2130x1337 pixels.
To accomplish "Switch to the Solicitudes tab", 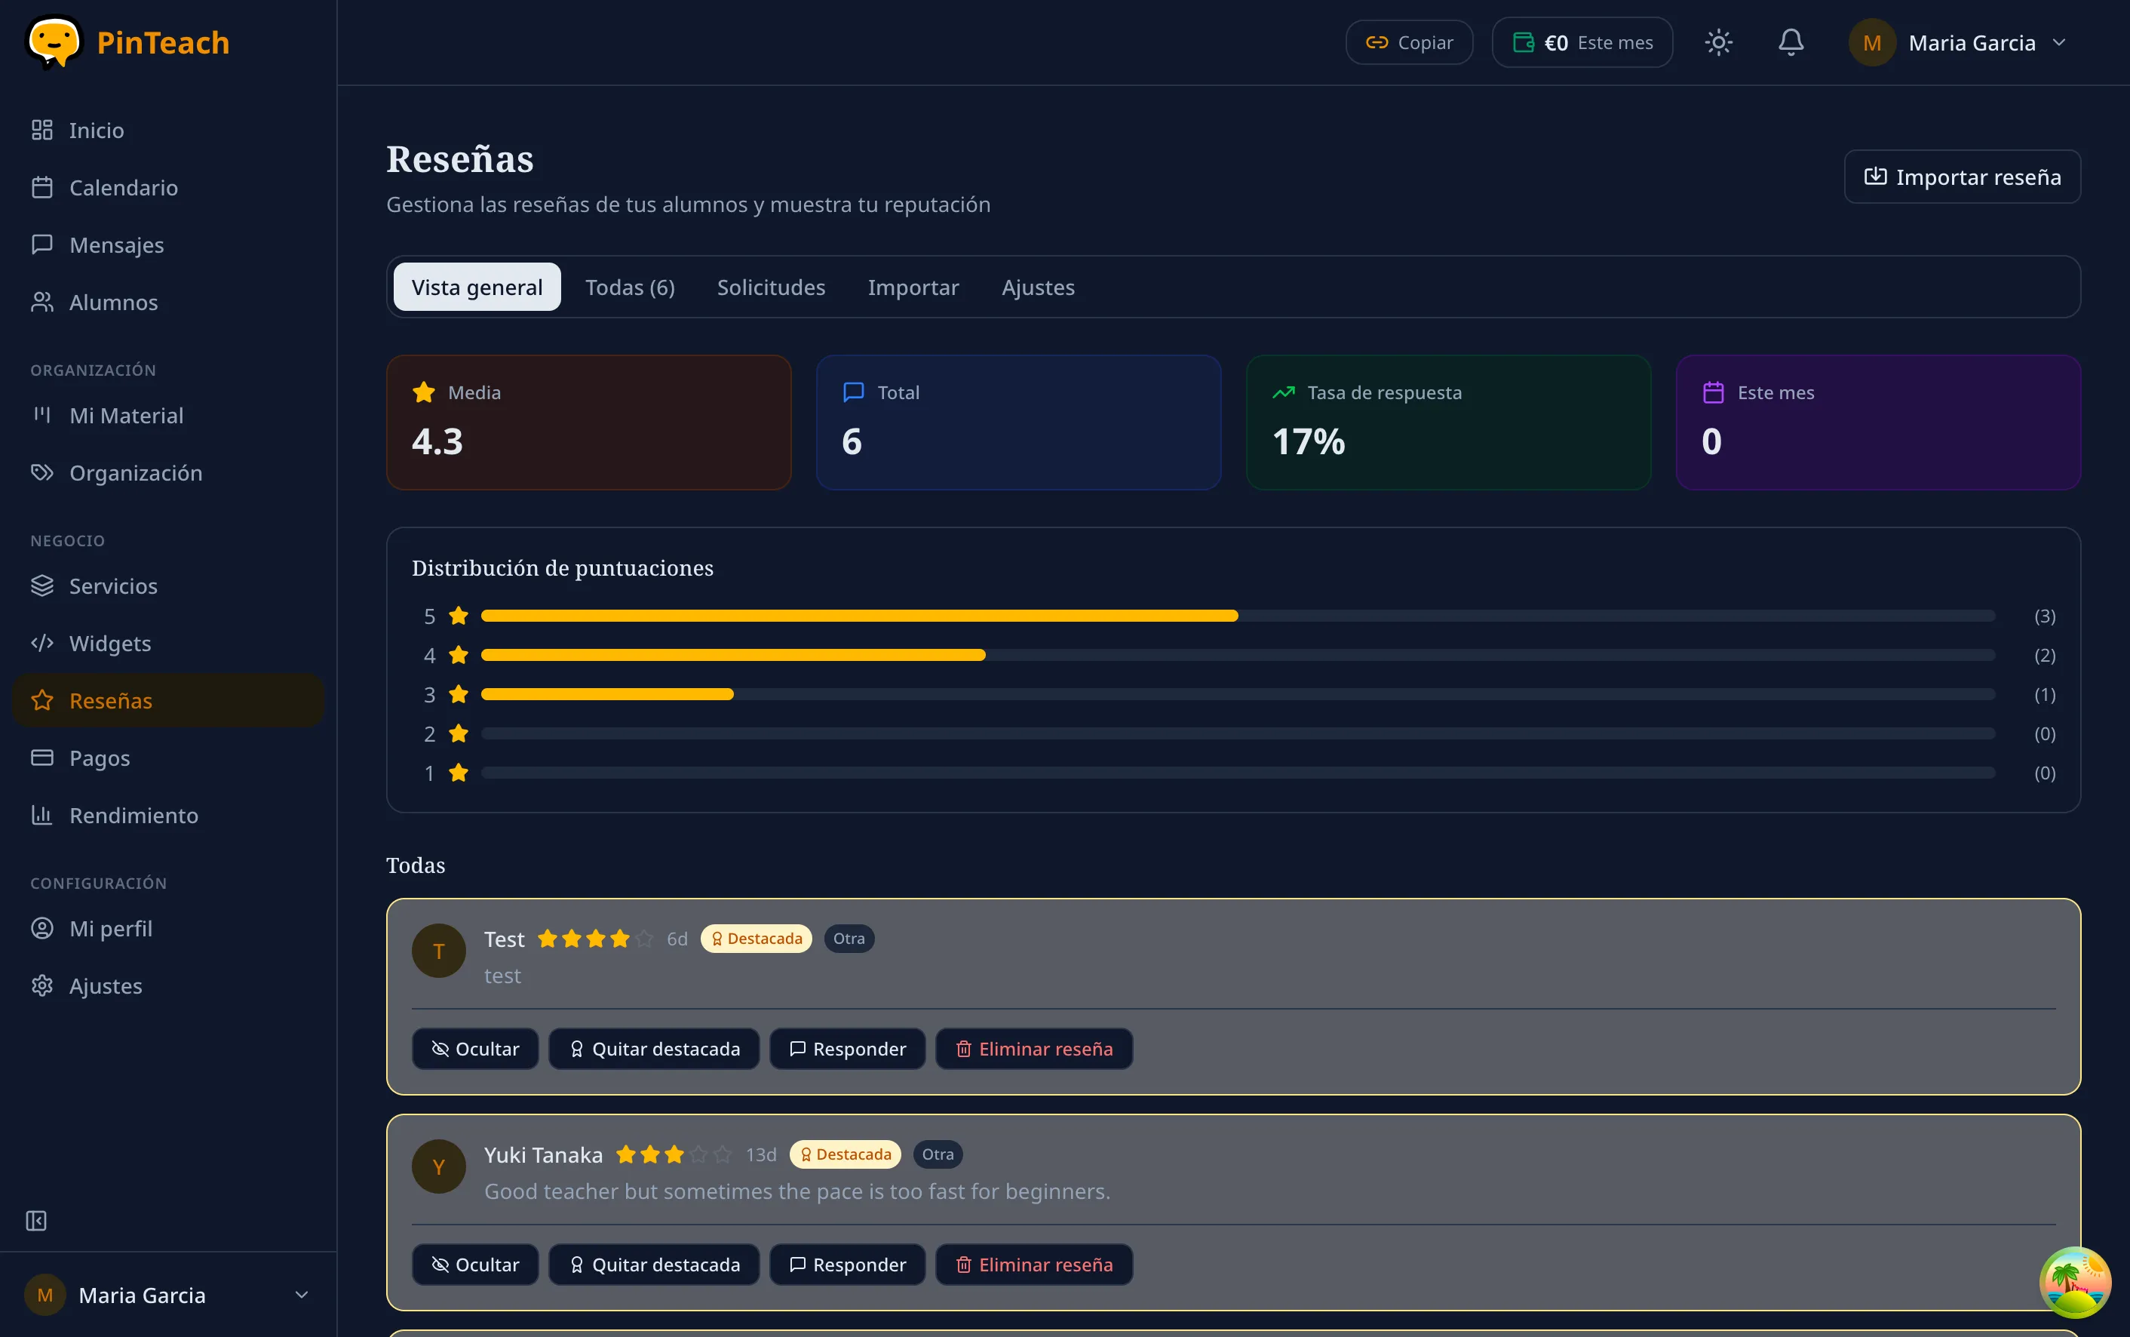I will tap(770, 287).
